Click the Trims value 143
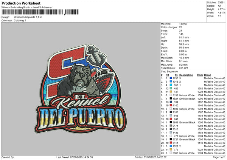 pos(181,34)
